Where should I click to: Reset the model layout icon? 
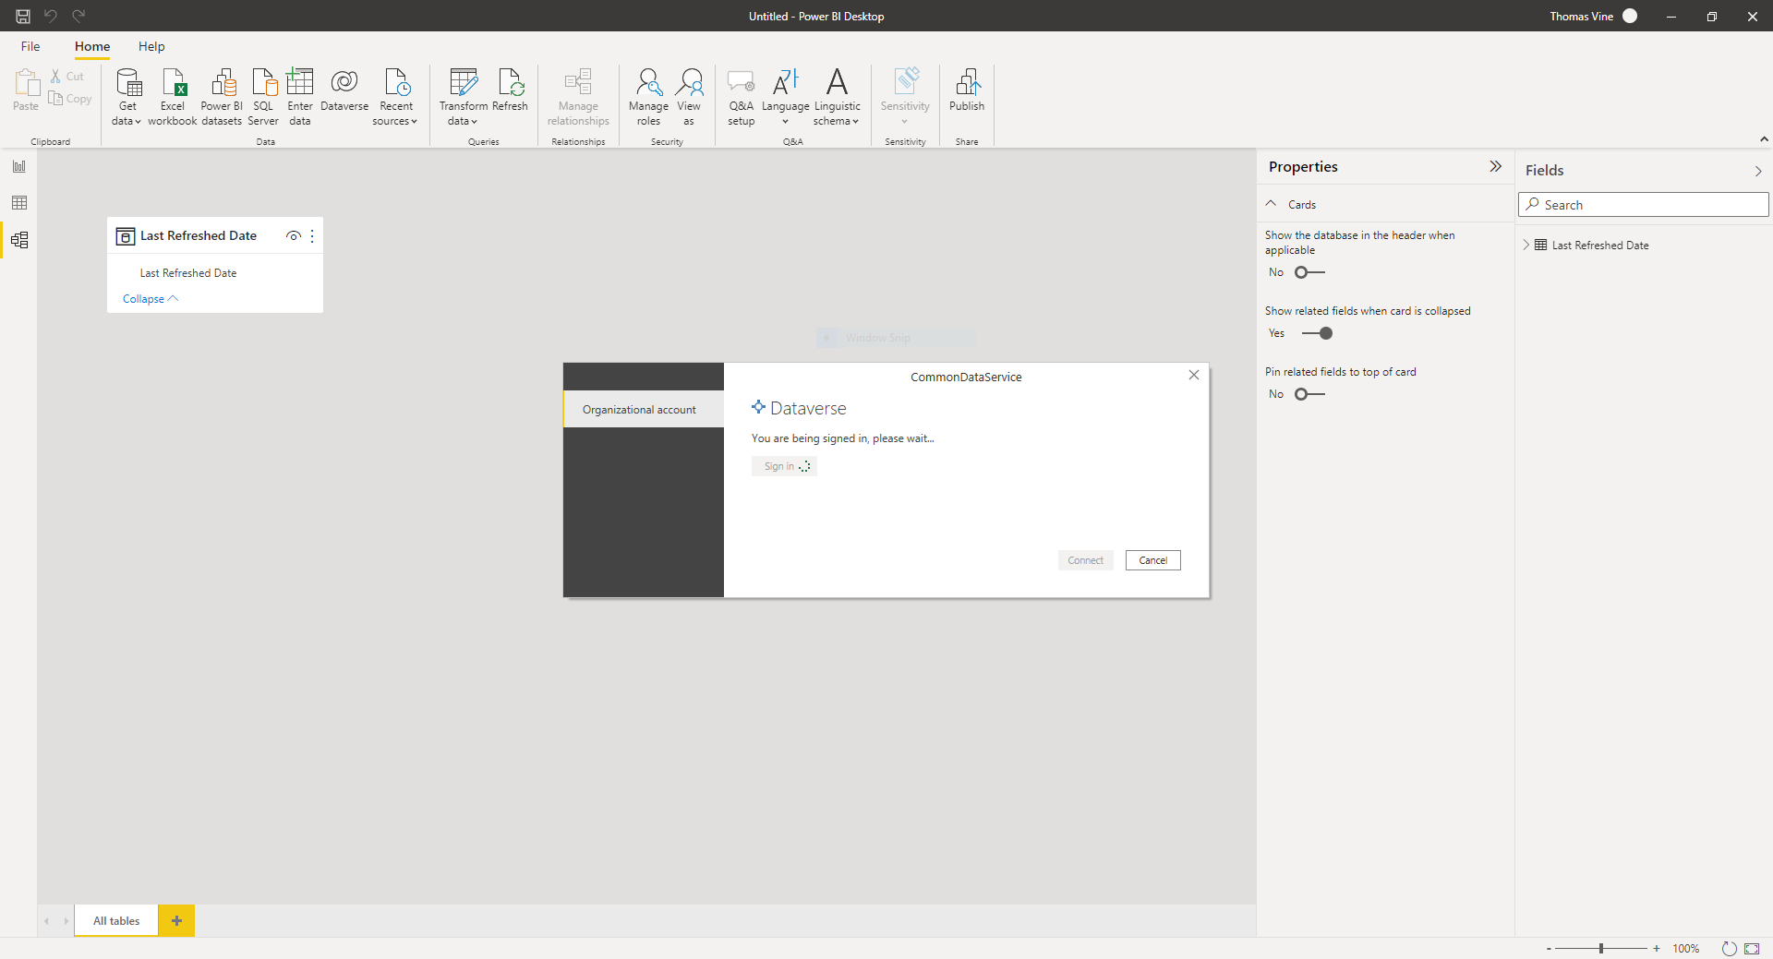[1729, 949]
